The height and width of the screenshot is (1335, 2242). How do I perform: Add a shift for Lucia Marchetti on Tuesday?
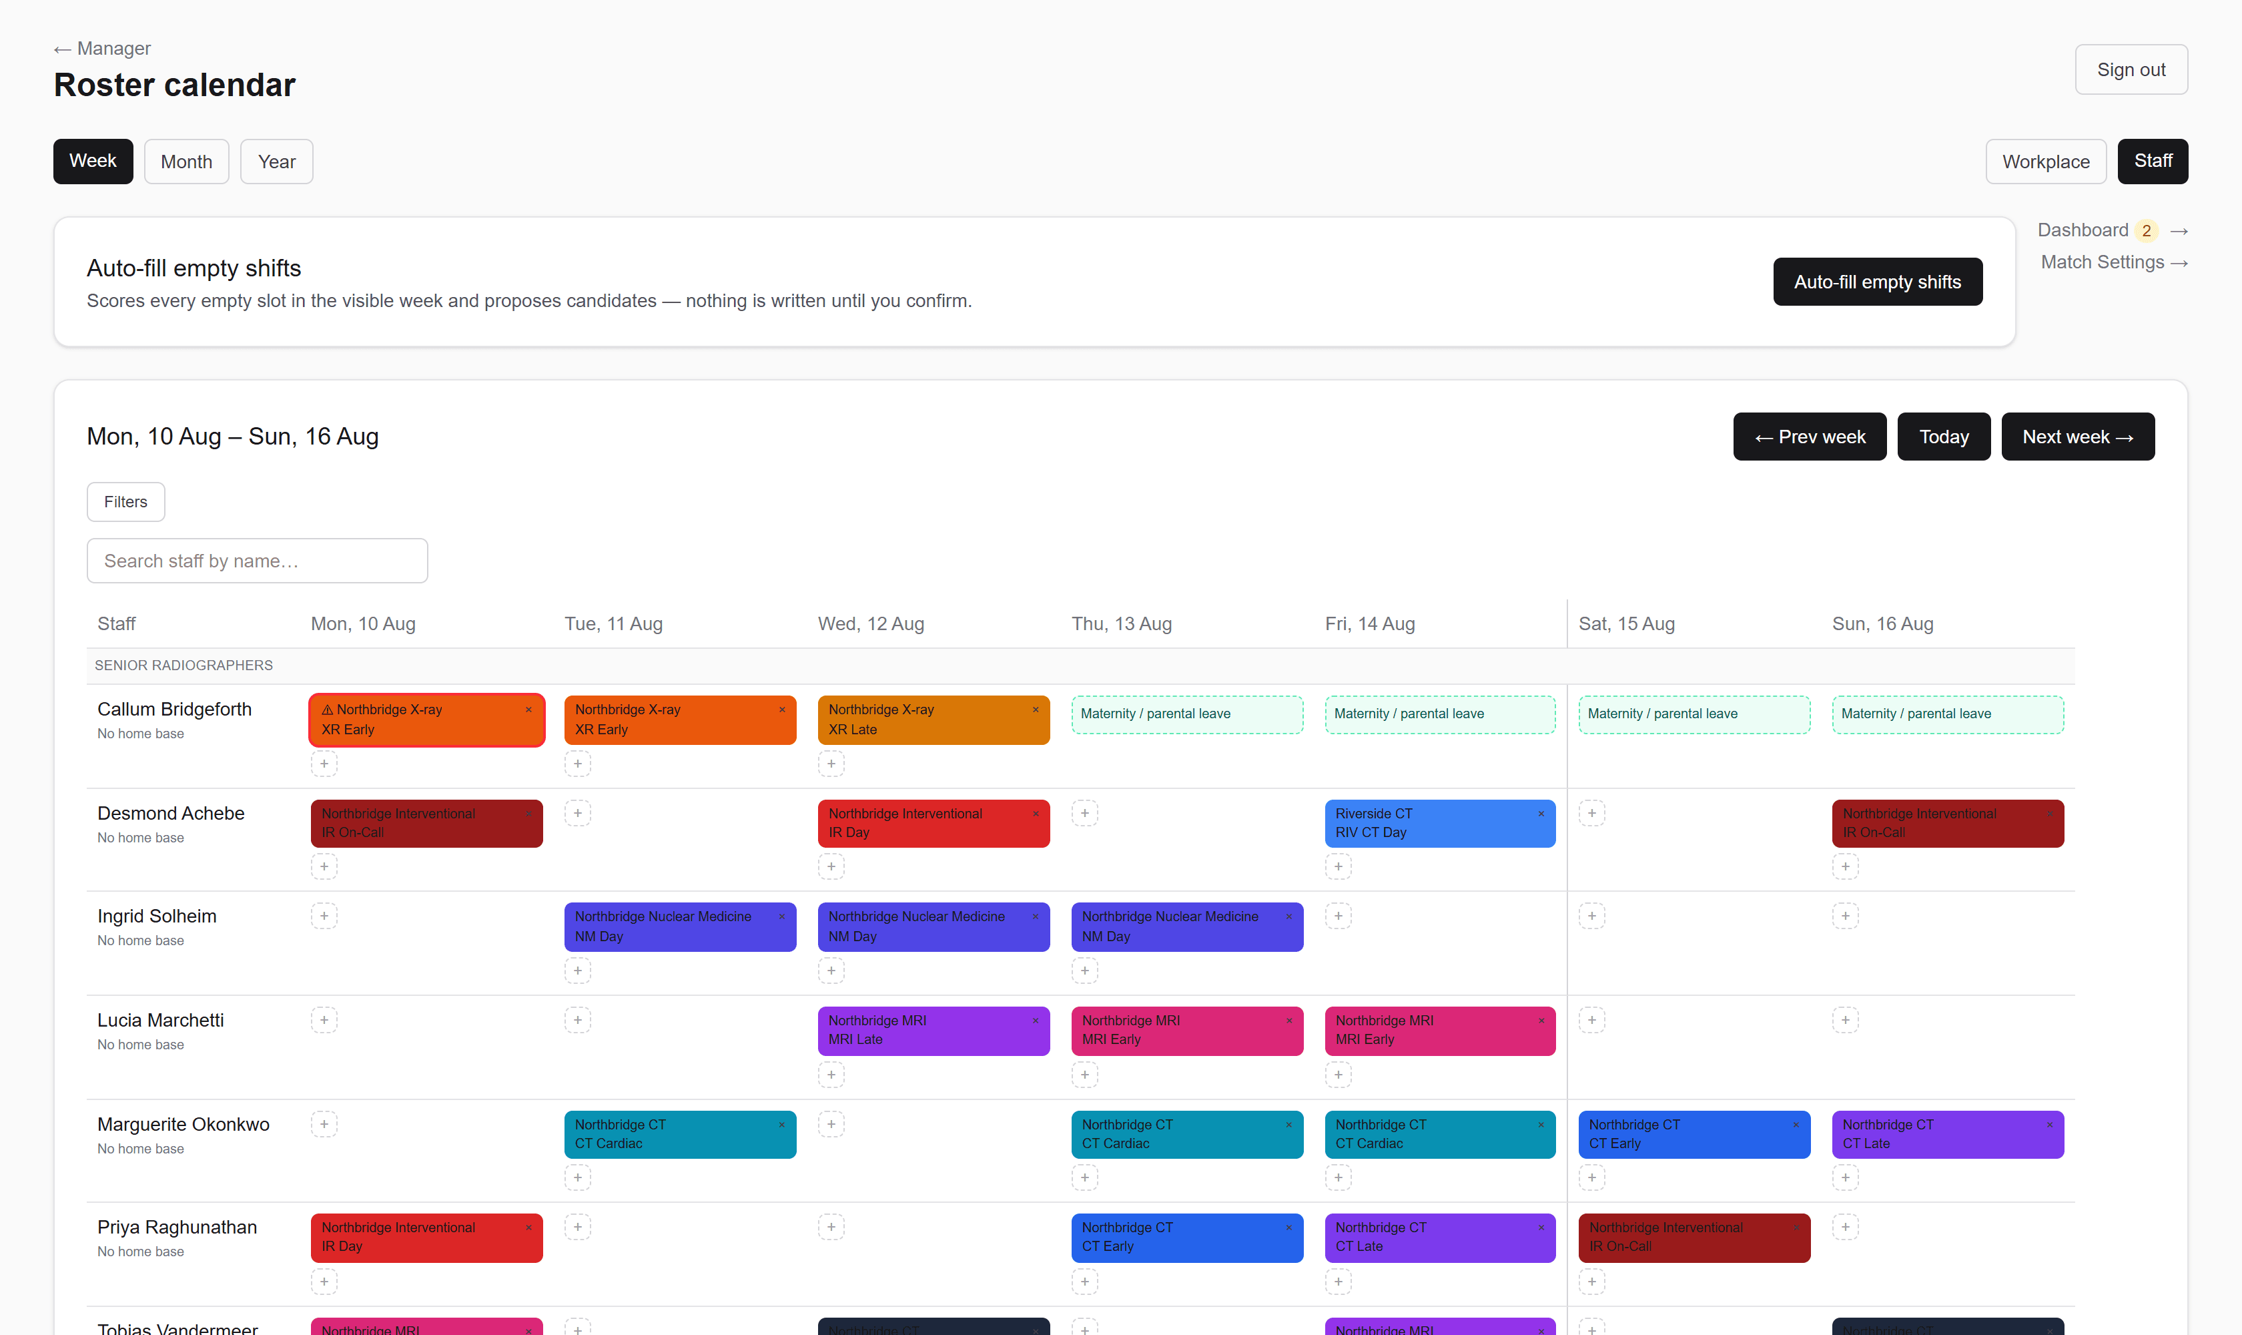(577, 1020)
